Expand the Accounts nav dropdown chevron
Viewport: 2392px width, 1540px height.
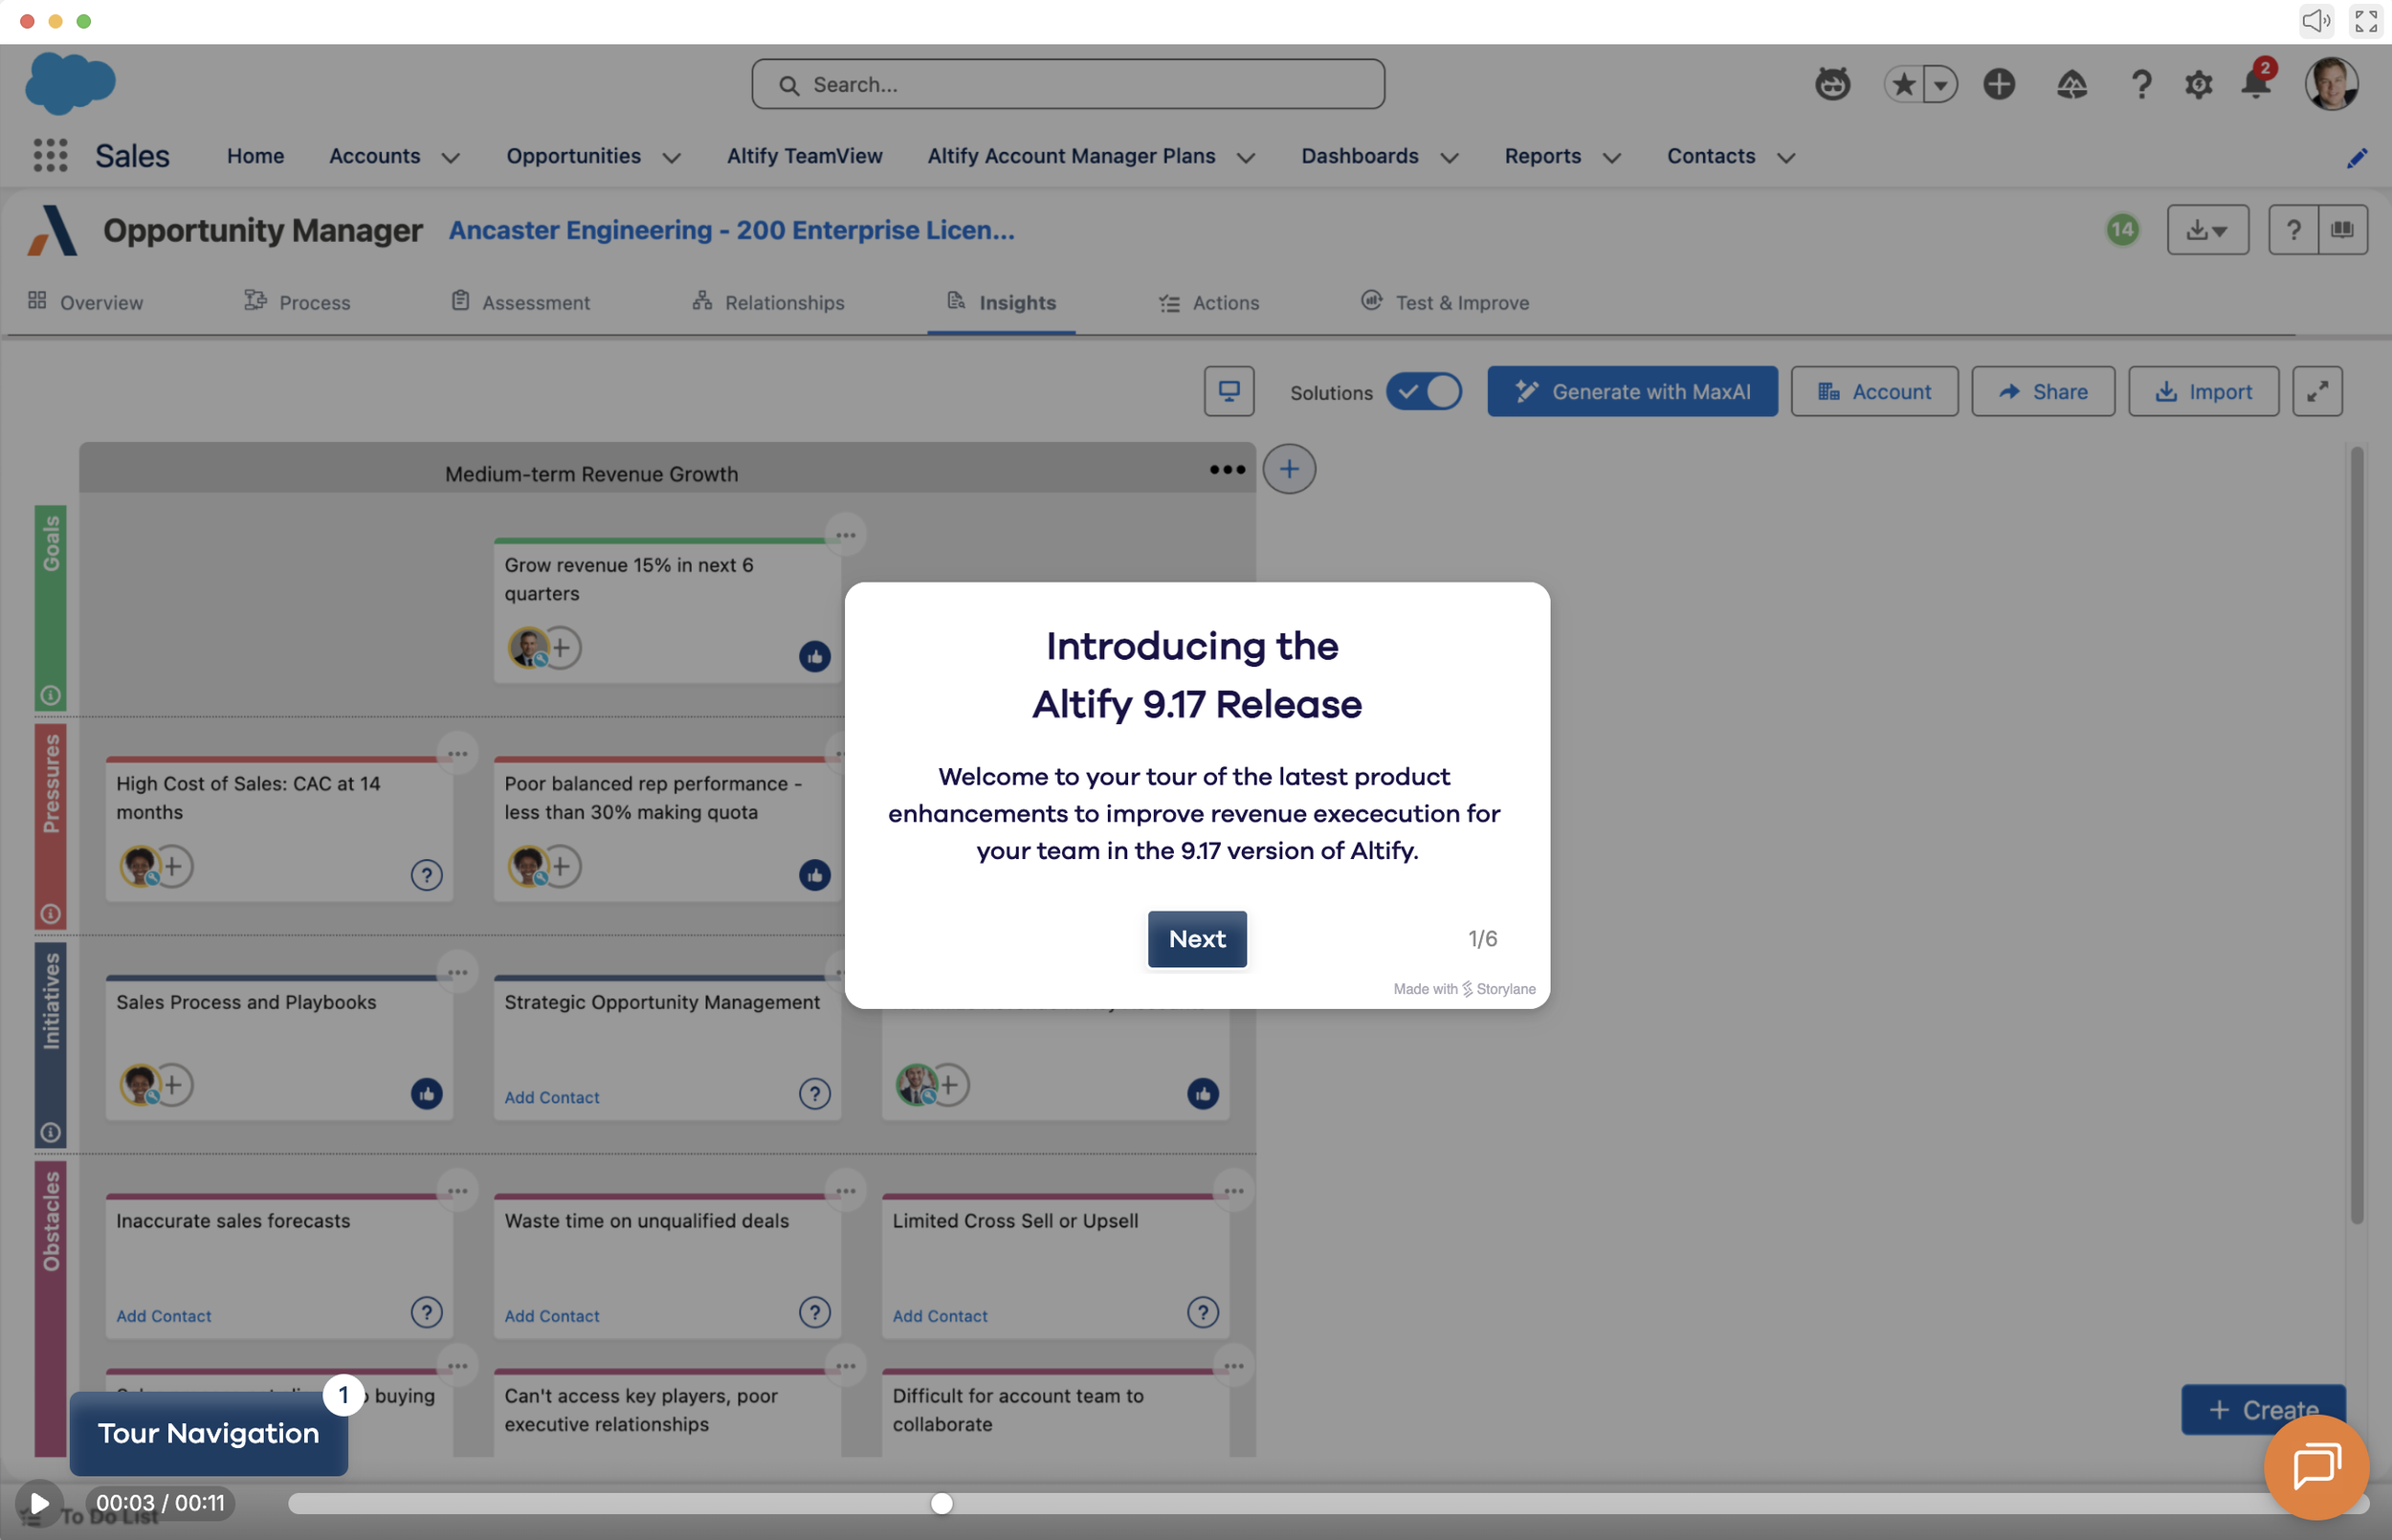(x=451, y=157)
